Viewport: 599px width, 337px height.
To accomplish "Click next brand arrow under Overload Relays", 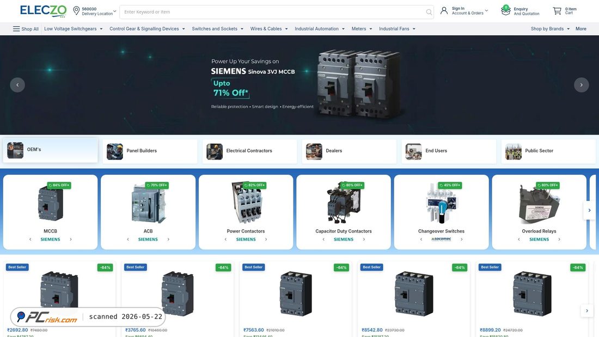I will [559, 239].
